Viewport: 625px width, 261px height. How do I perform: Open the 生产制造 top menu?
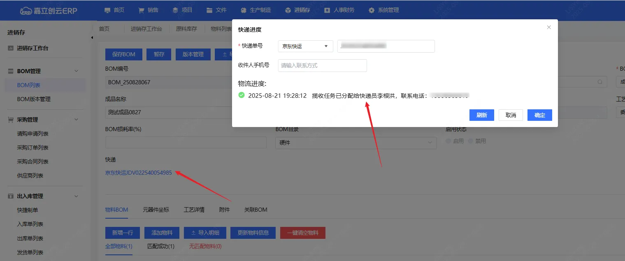pos(256,10)
